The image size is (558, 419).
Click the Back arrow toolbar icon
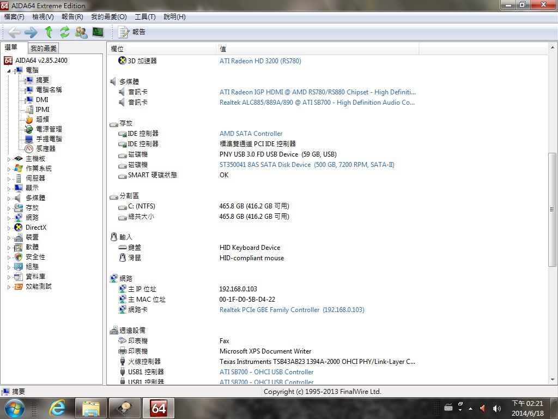[x=14, y=32]
